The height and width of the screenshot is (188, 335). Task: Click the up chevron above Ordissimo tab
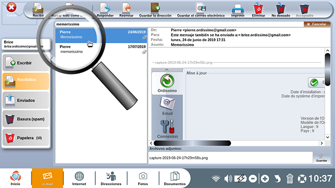(x=166, y=70)
